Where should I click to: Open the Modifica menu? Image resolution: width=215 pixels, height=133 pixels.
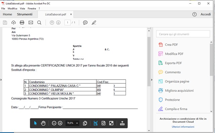12,8
